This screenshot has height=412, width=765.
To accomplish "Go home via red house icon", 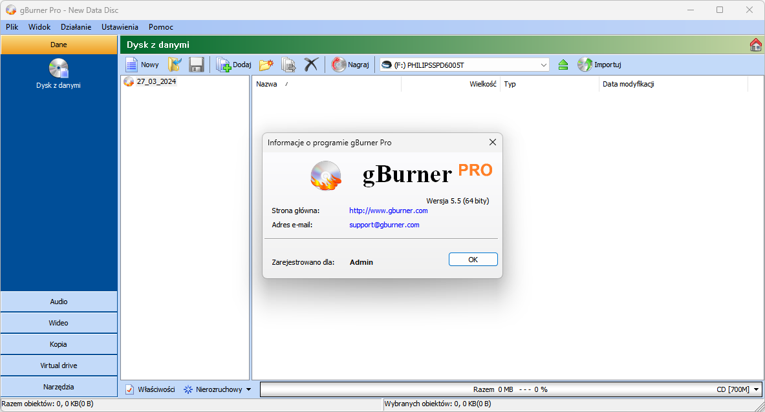I will pyautogui.click(x=756, y=45).
